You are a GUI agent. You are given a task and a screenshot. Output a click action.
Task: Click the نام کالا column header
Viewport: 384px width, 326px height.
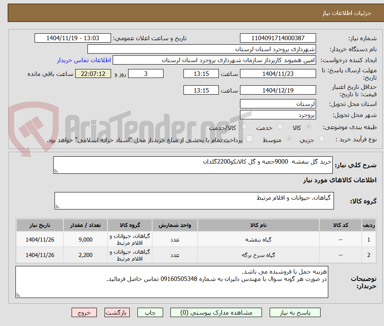[x=258, y=225]
